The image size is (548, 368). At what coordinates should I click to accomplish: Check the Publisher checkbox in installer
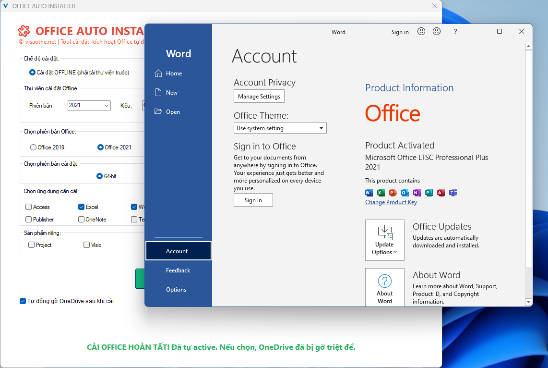[29, 220]
